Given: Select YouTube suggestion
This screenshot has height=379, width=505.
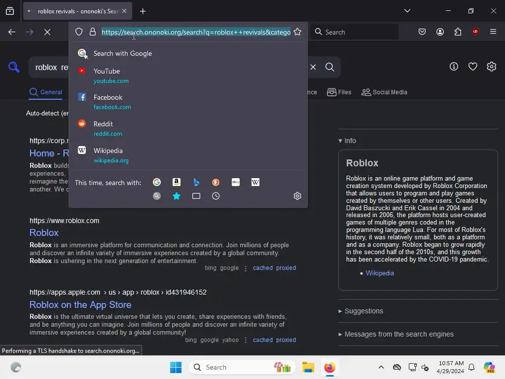Looking at the screenshot, I should click(x=188, y=76).
